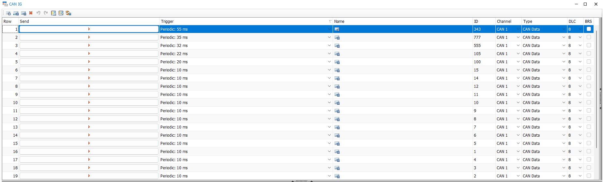
Task: Click Send button for row 9
Action: tap(89, 94)
